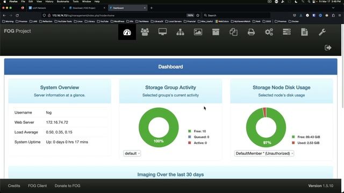Click the red Active legend swatch
This screenshot has width=344, height=193.
(190, 143)
